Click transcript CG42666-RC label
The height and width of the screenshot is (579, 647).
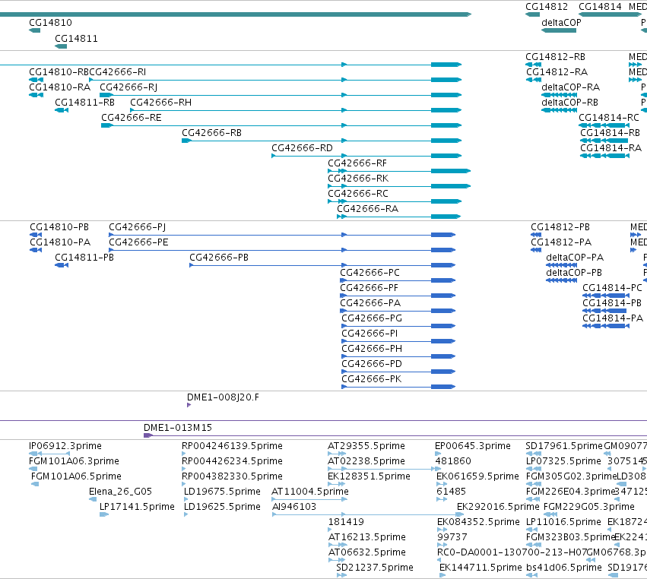point(358,195)
